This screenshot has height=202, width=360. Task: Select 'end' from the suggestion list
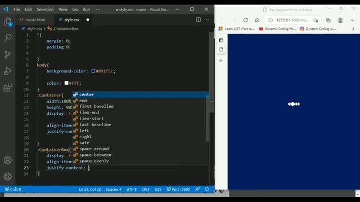pyautogui.click(x=141, y=100)
